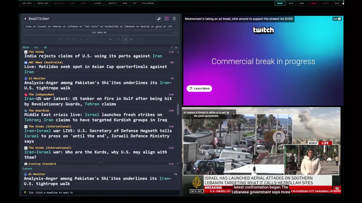The image size is (362, 203).
Task: Click the news feed scrollbar thumb
Action: click(178, 109)
